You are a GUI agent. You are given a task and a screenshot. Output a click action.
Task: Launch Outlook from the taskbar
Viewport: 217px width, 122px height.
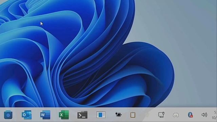click(27, 115)
